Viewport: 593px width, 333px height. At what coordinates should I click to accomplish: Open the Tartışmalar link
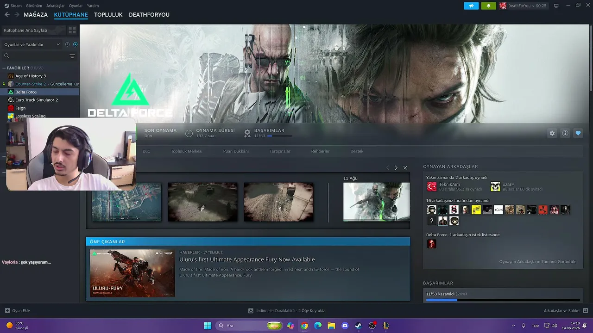[x=280, y=151]
